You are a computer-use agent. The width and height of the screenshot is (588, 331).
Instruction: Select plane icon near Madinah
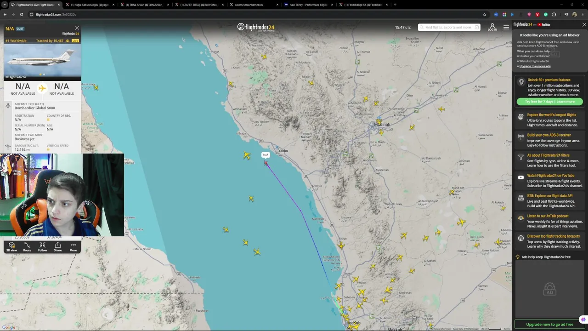tap(381, 132)
